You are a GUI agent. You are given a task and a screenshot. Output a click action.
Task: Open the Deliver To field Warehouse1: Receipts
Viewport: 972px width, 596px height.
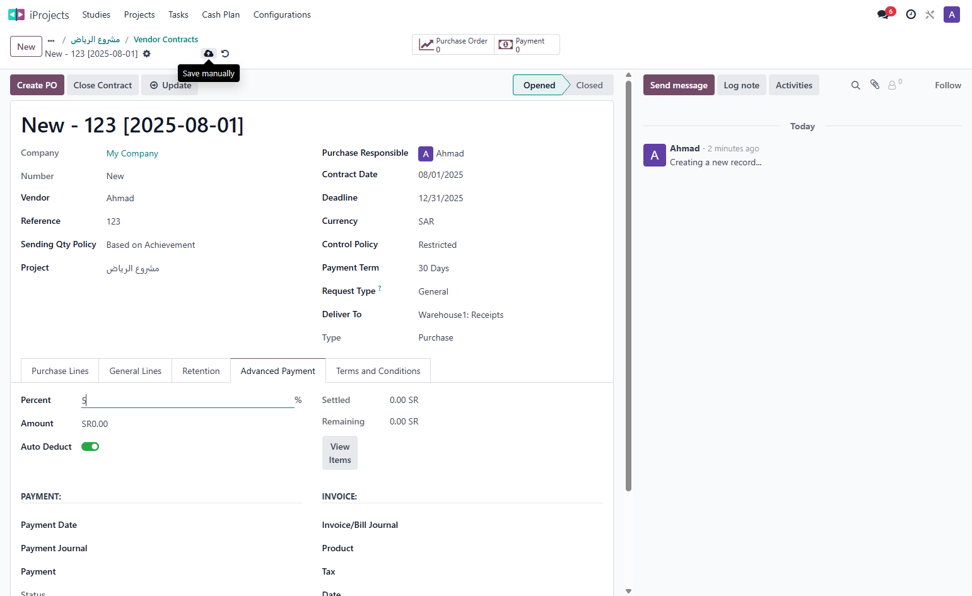461,315
